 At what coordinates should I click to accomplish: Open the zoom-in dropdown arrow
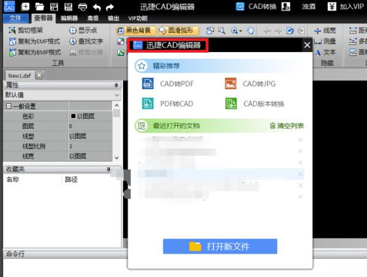pos(240,31)
